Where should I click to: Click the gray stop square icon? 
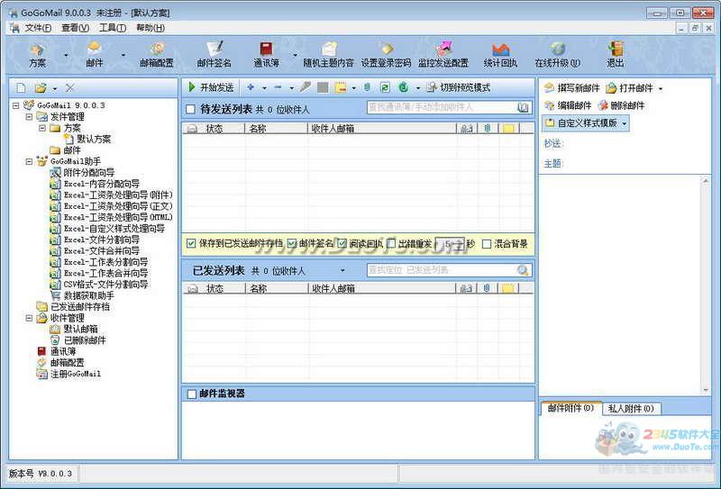click(x=323, y=87)
